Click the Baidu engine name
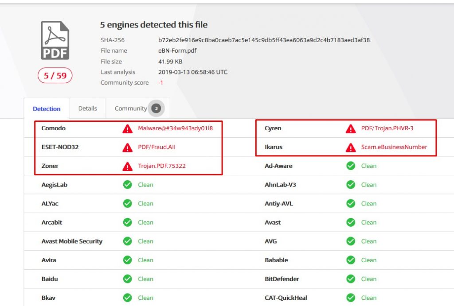The width and height of the screenshot is (454, 306). tap(50, 279)
